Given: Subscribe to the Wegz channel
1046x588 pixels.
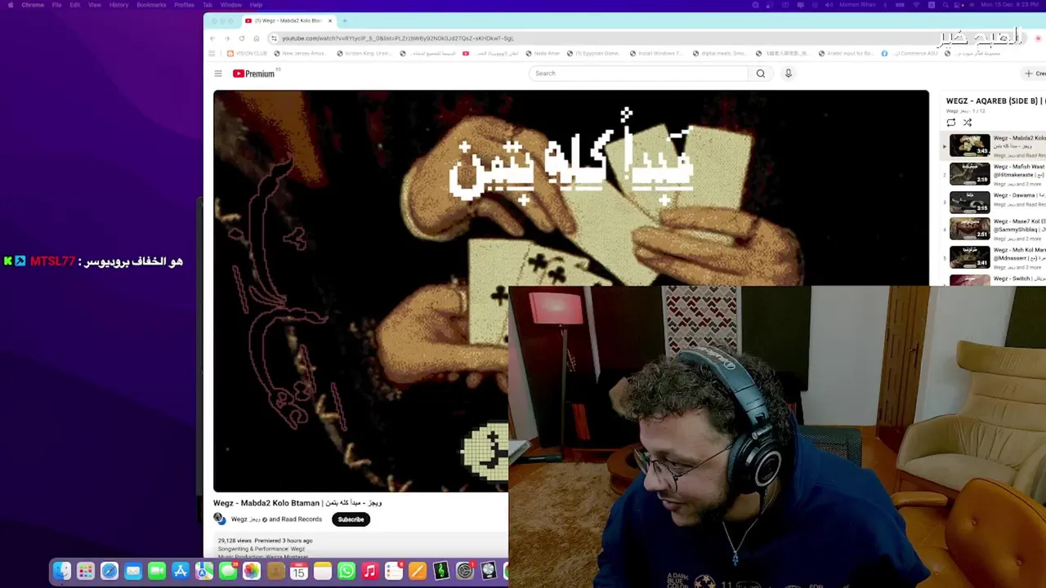Looking at the screenshot, I should (351, 519).
